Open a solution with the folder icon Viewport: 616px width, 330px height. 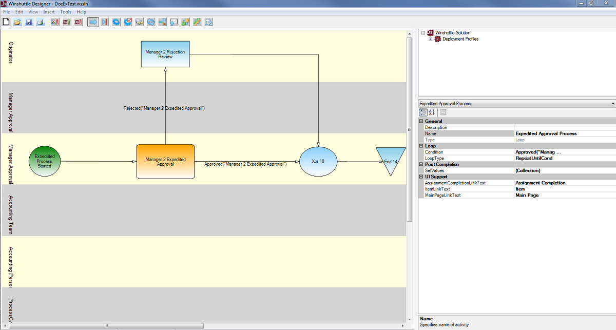point(17,22)
